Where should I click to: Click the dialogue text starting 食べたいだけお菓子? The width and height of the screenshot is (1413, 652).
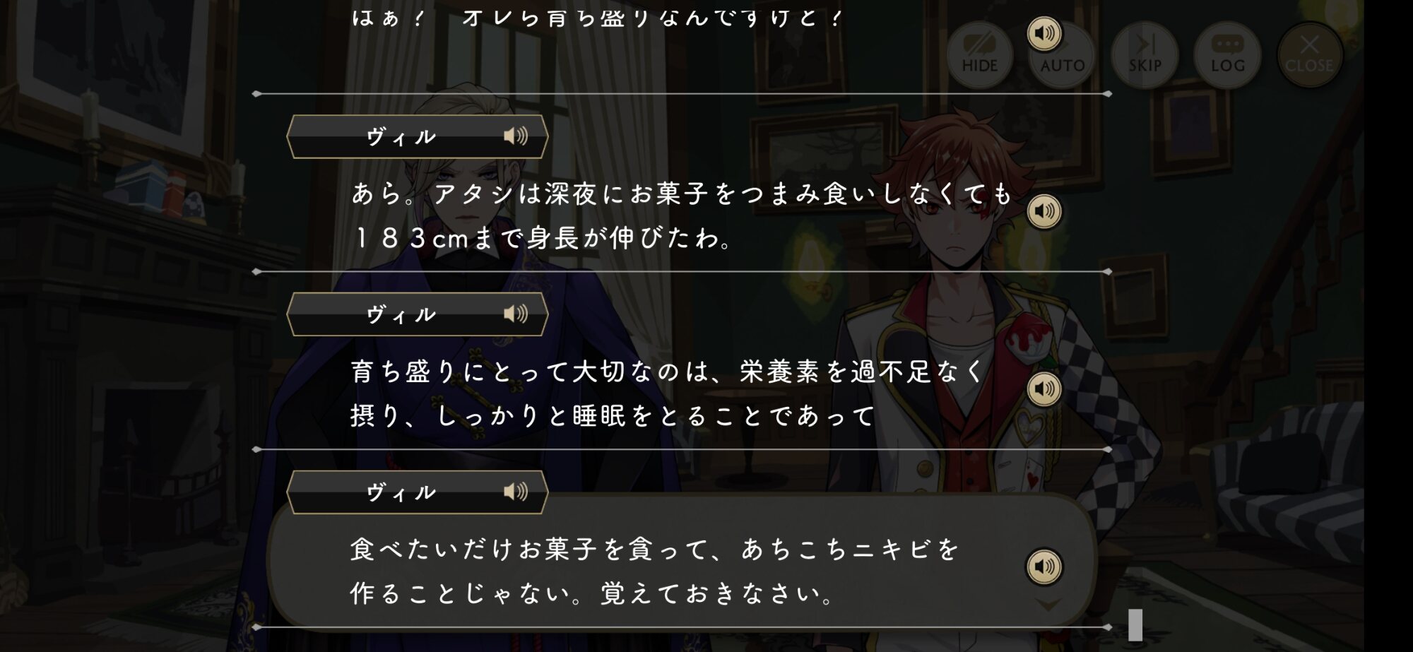point(654,571)
